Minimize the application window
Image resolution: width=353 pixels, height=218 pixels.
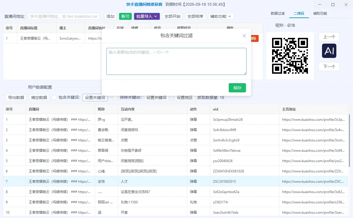tap(320, 4)
